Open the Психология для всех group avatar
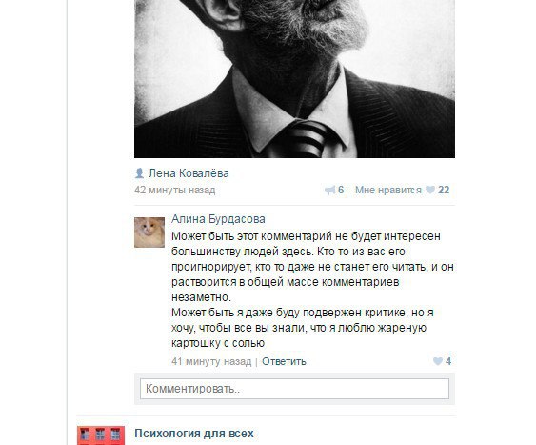 coord(101,435)
